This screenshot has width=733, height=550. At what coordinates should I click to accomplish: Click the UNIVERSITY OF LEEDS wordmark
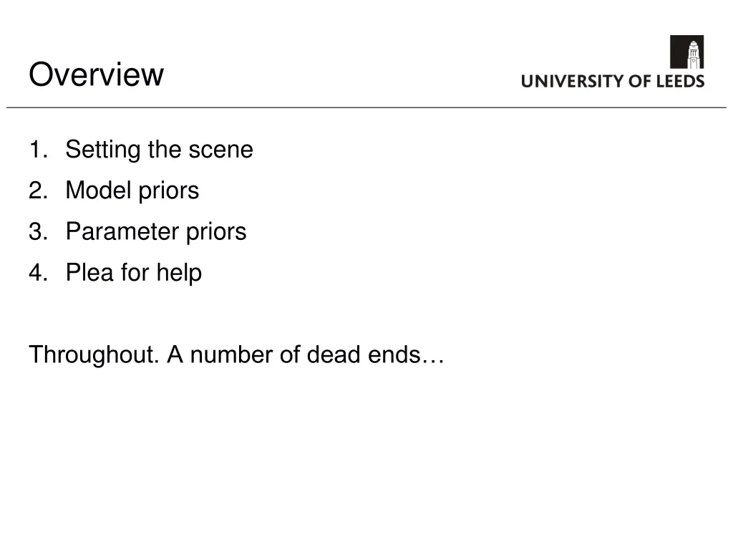point(613,82)
